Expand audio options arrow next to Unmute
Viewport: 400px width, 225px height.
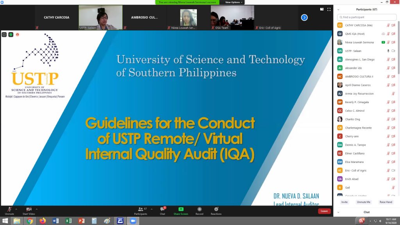(16, 209)
